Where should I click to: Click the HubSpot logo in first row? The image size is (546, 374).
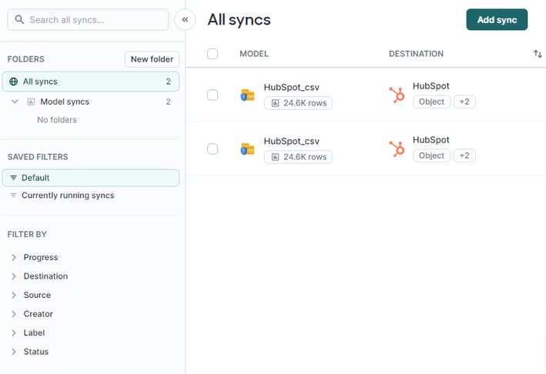point(397,95)
